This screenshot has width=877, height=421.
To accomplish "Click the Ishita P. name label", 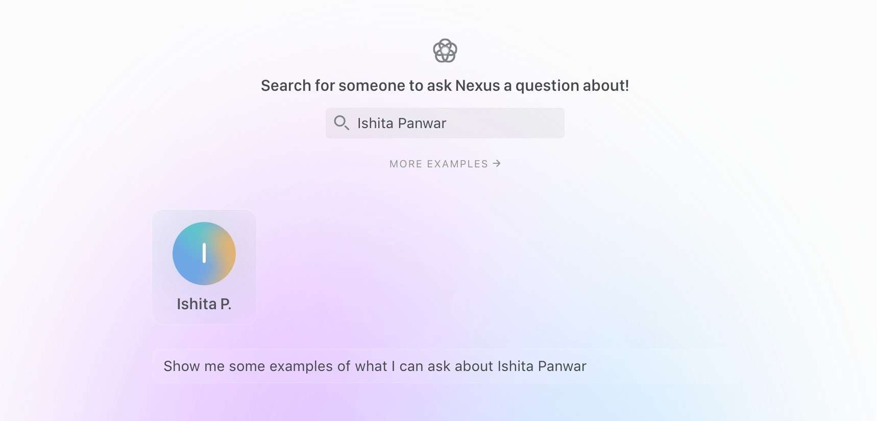I will coord(204,304).
